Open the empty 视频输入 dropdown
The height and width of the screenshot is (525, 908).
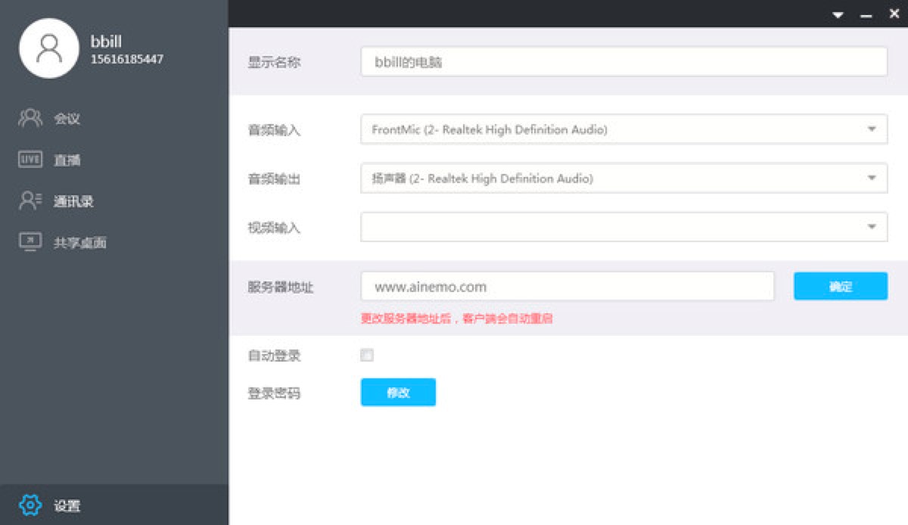tap(871, 227)
